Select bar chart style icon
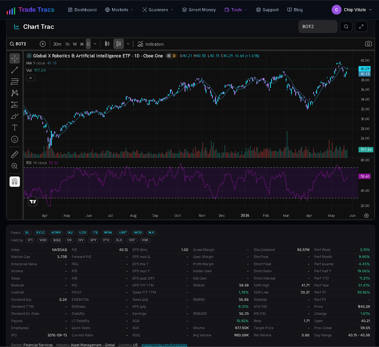The image size is (379, 347). [x=107, y=44]
